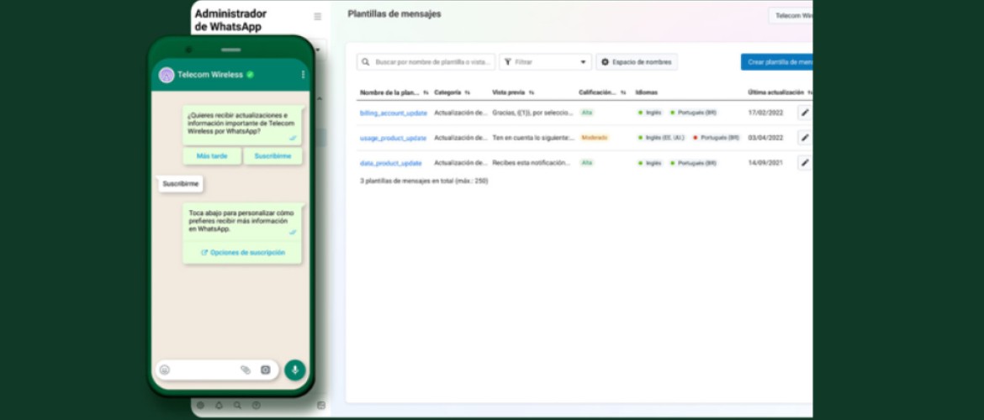Image resolution: width=984 pixels, height=420 pixels.
Task: Tap the emoji icon in phone message bar
Action: (164, 370)
